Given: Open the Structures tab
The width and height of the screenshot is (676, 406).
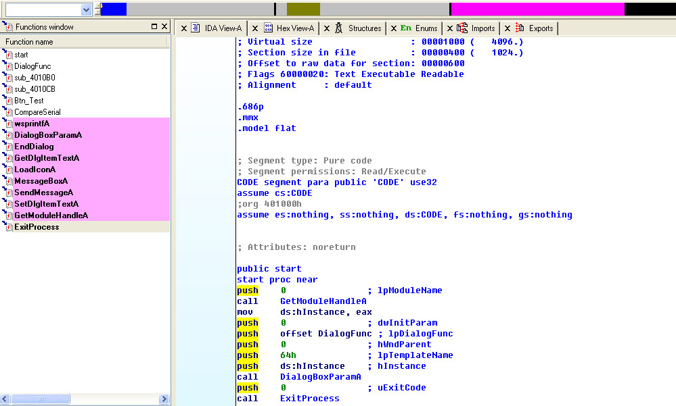Looking at the screenshot, I should (x=365, y=28).
